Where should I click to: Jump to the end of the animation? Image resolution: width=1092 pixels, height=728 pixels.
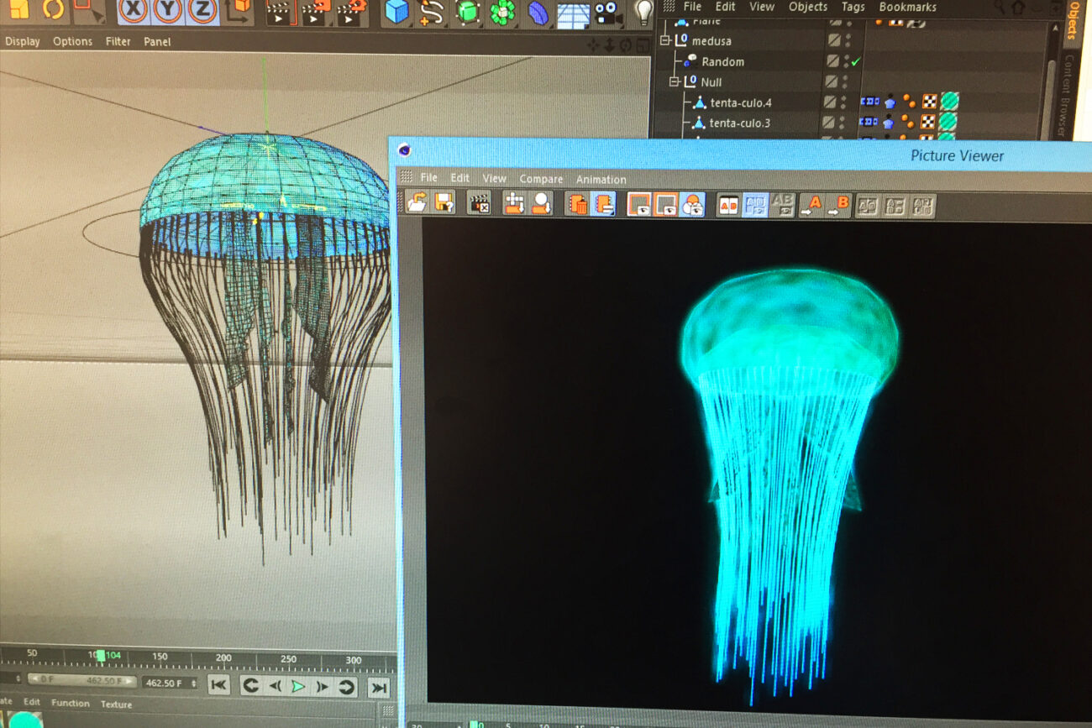click(x=379, y=687)
